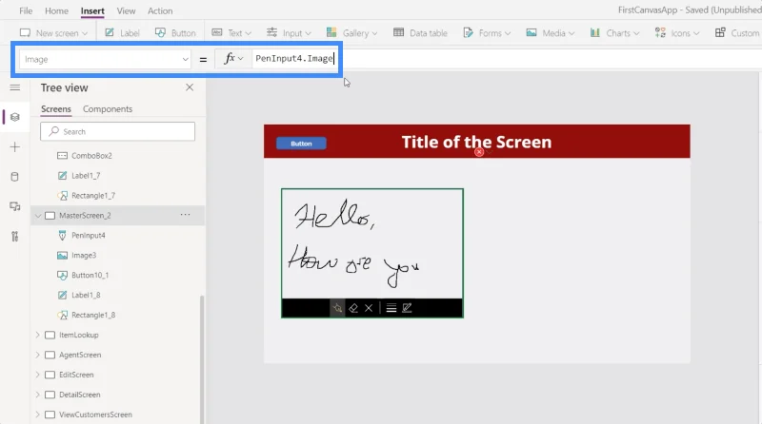This screenshot has width=762, height=424.
Task: Insert a Button control
Action: coord(175,33)
